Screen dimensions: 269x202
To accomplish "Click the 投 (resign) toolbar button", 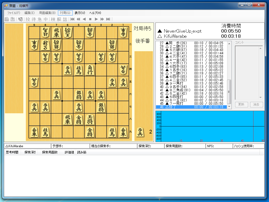I will tap(28, 19).
